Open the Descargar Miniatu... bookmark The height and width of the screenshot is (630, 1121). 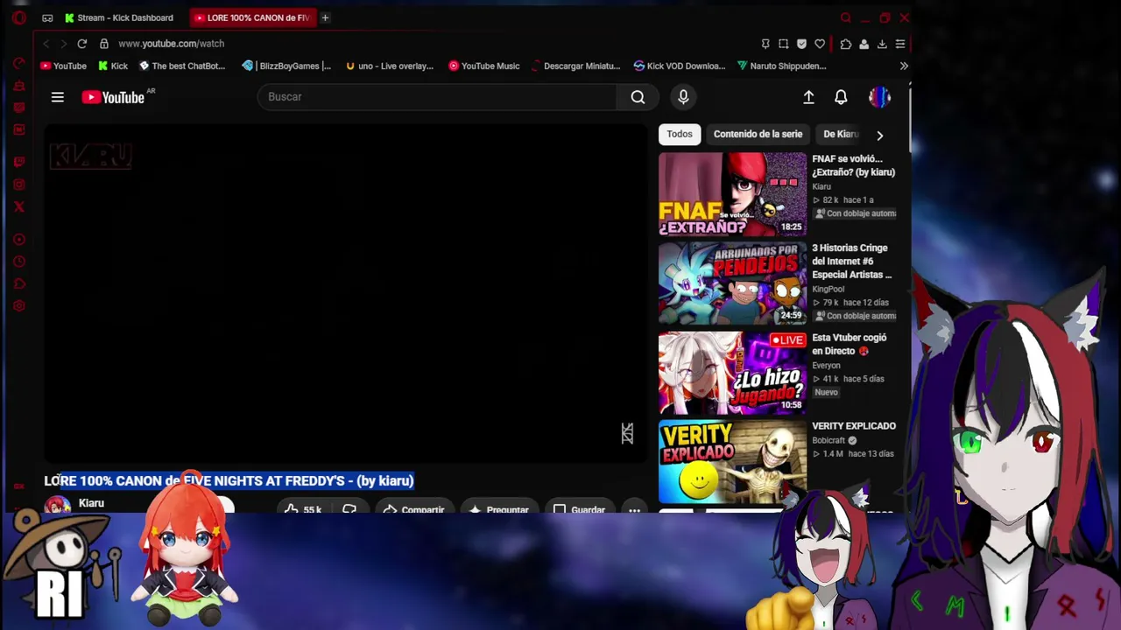tap(575, 66)
